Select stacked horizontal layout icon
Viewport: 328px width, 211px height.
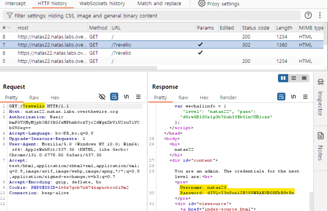coord(294,78)
